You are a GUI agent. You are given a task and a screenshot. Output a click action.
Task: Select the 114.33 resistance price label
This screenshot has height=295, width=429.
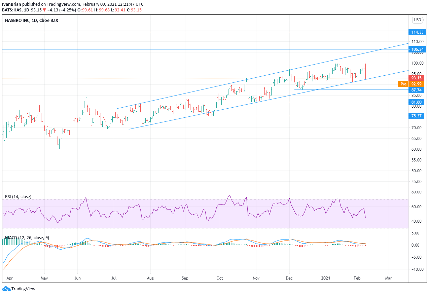[417, 32]
